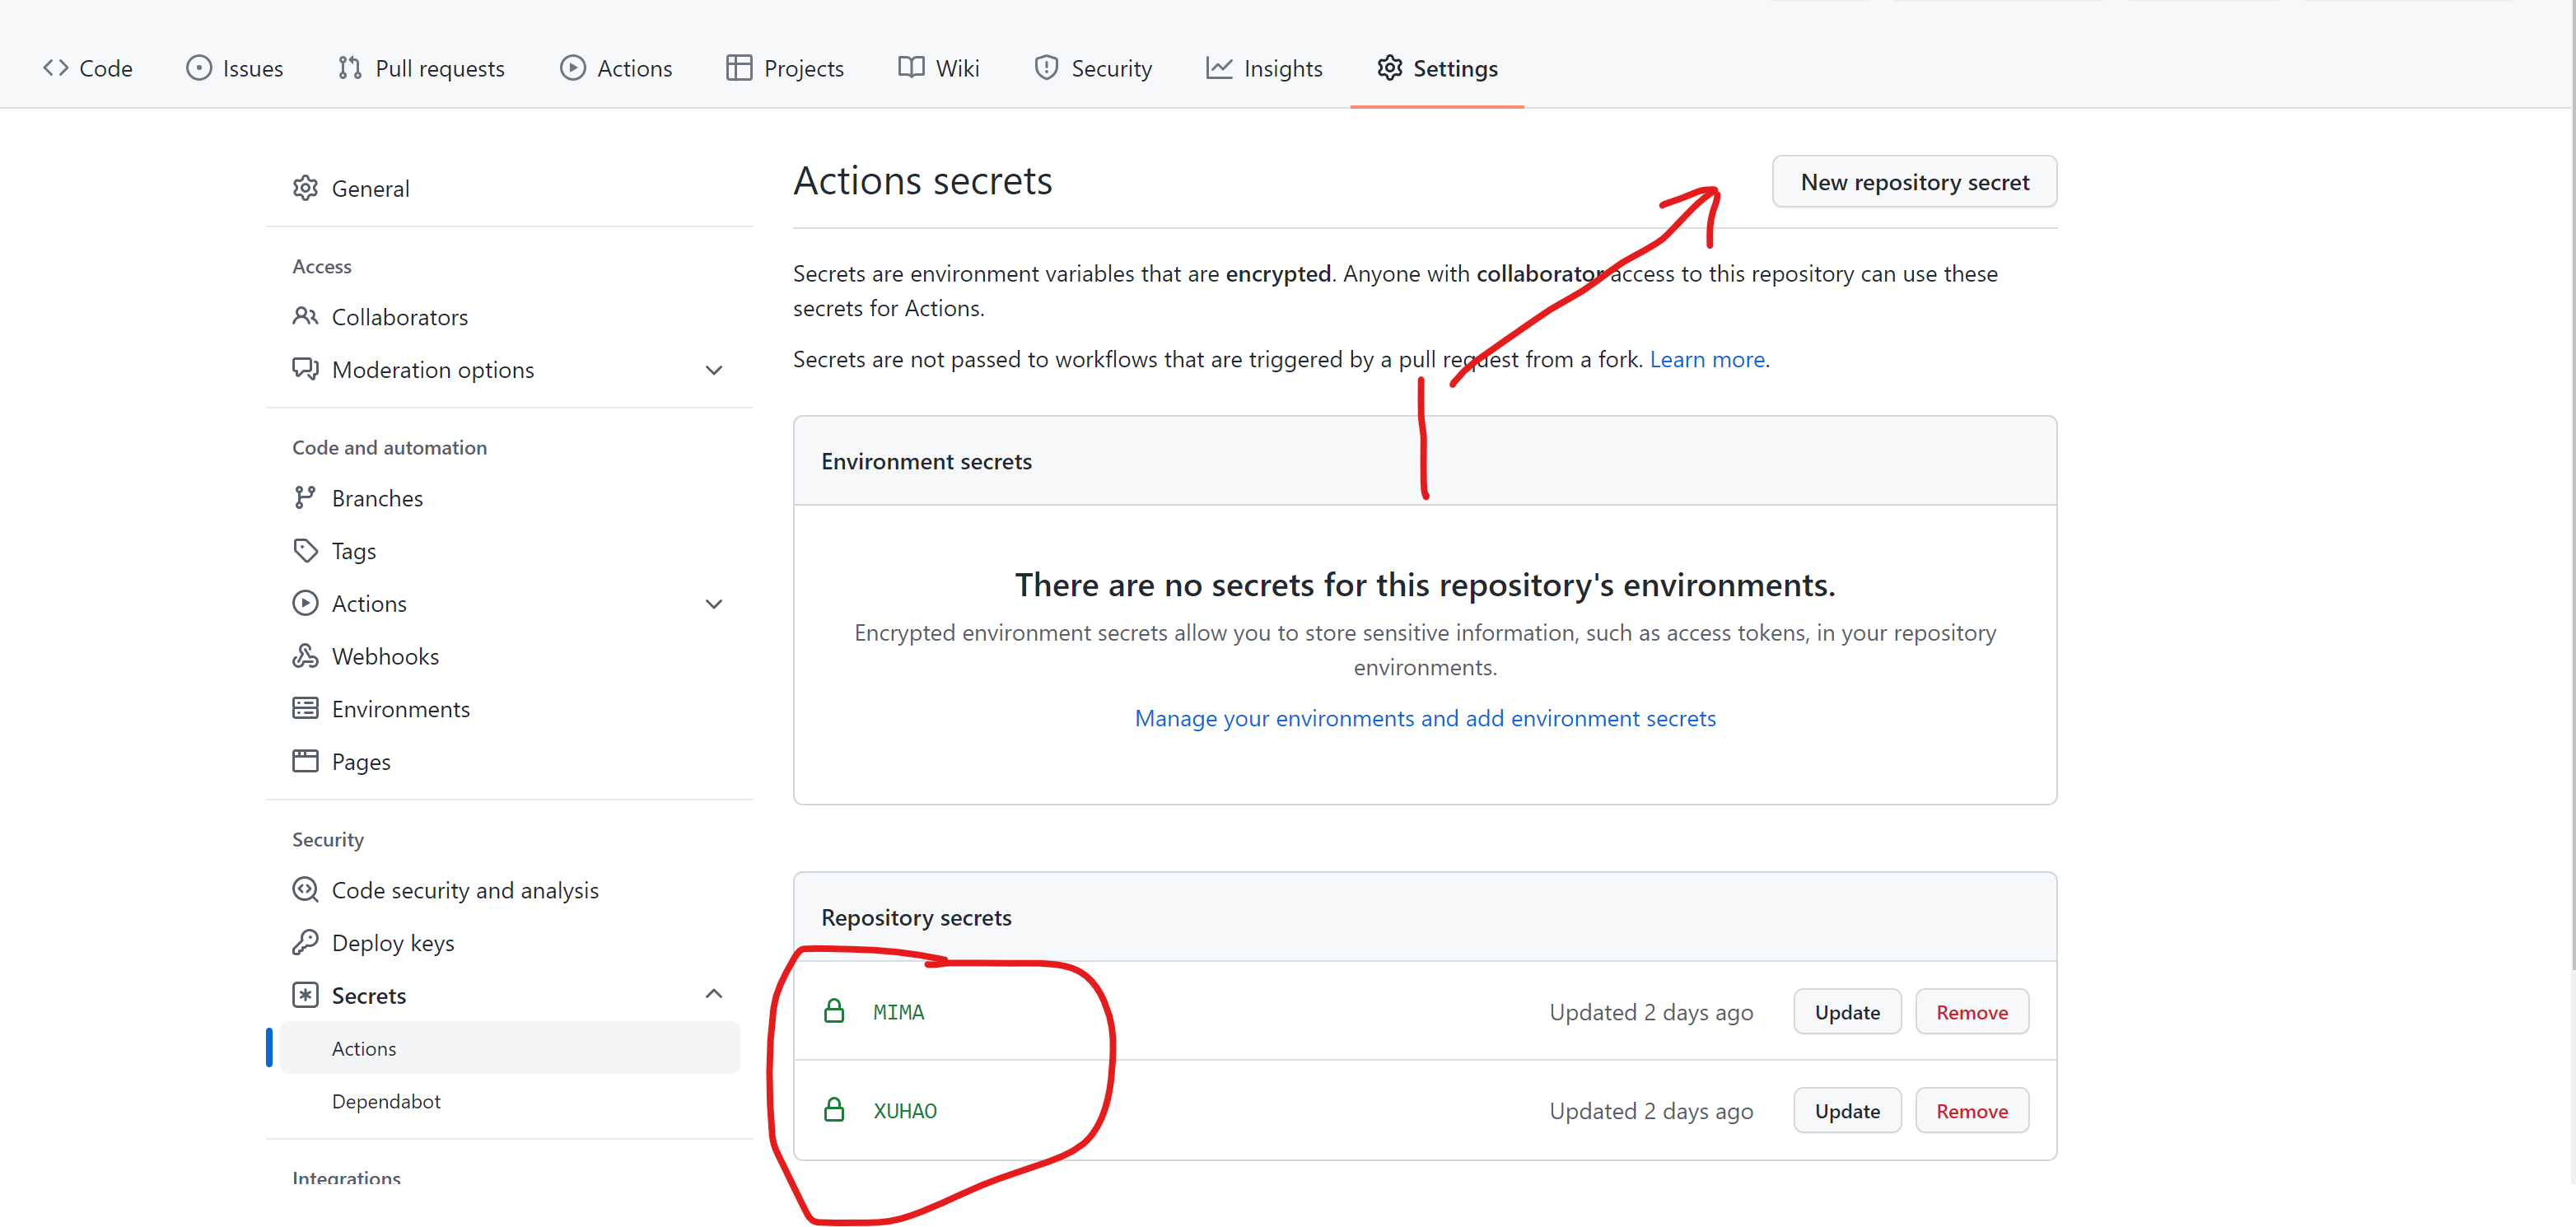Click the lock icon beside MIMA secret
The width and height of the screenshot is (2576, 1227).
coord(833,1011)
